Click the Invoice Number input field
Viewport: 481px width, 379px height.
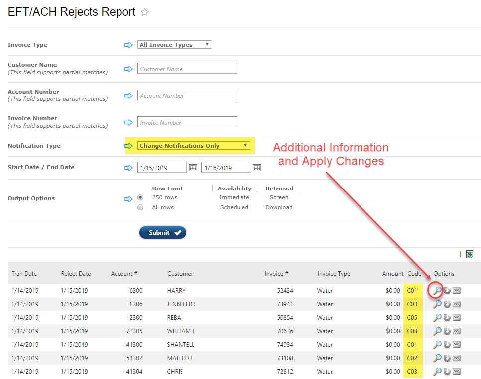point(187,122)
